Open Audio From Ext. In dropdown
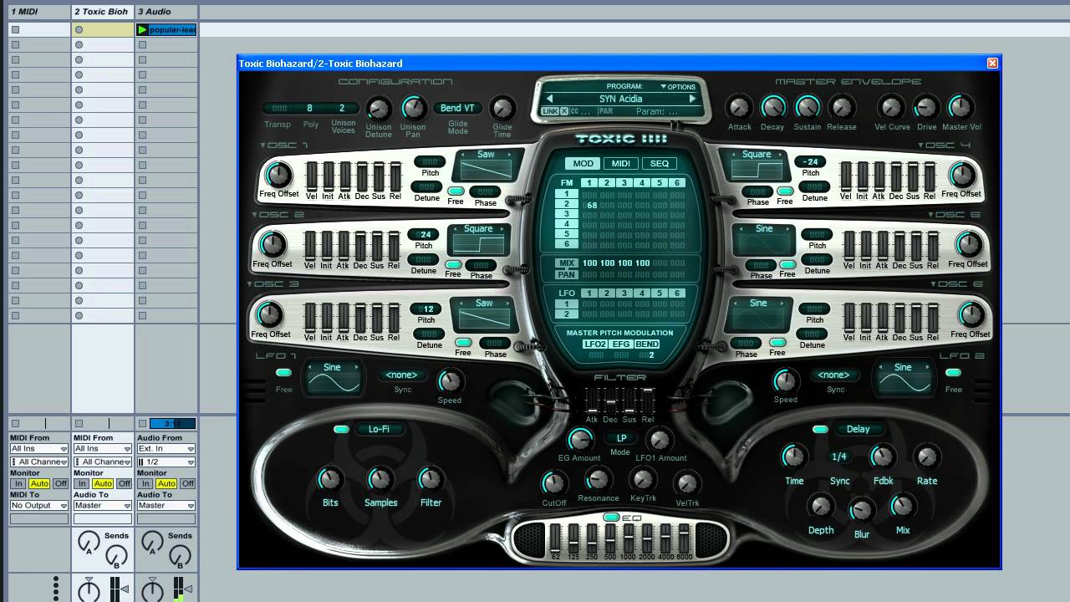The width and height of the screenshot is (1070, 602). 166,449
